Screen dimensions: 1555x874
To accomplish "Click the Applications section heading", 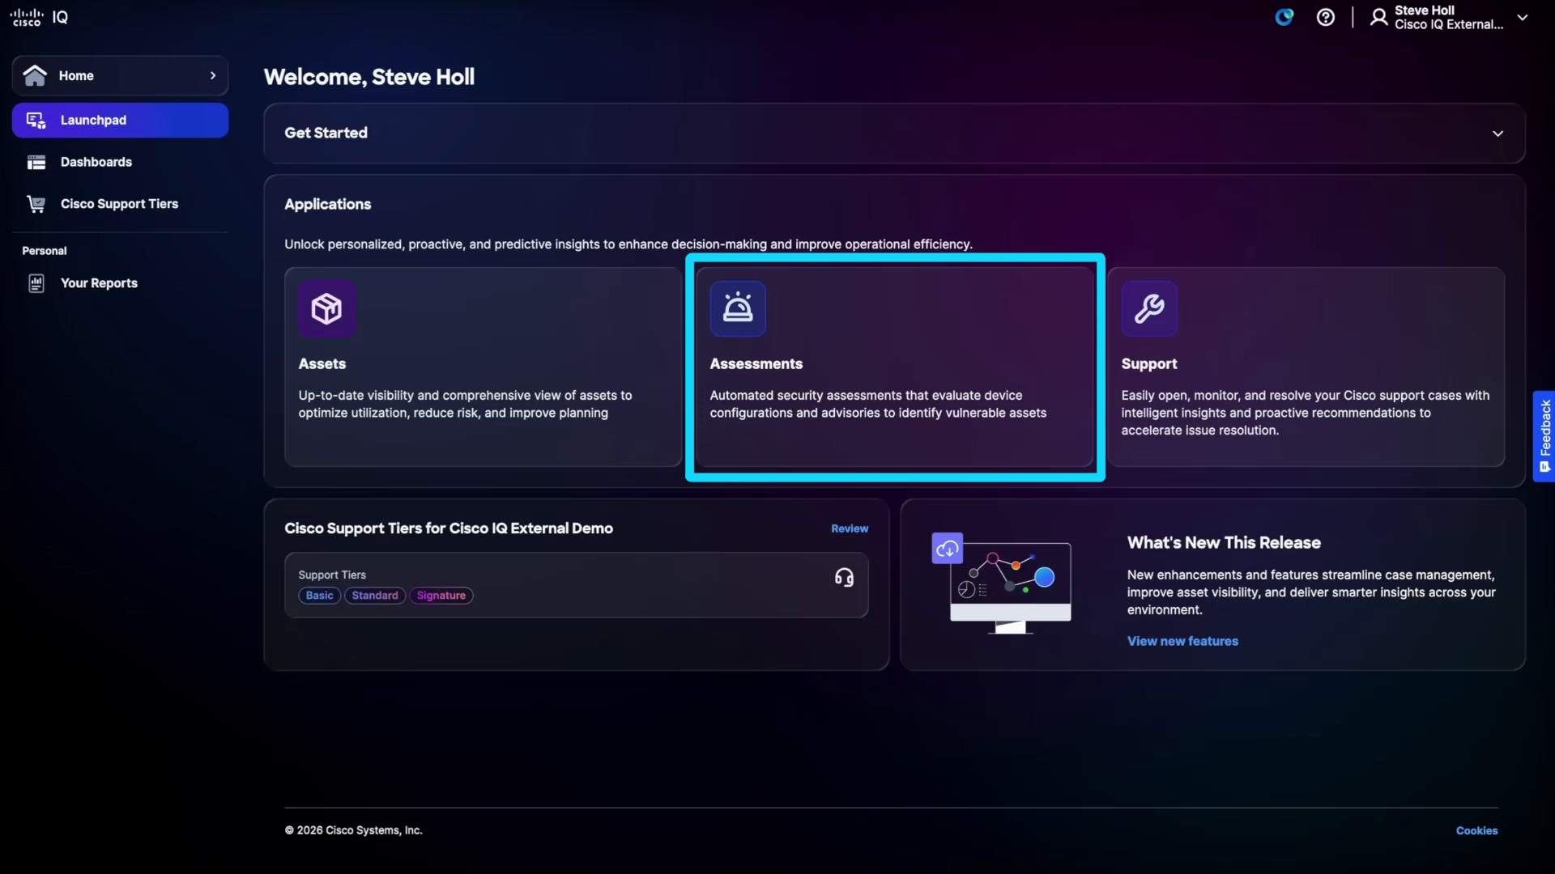I will point(328,204).
